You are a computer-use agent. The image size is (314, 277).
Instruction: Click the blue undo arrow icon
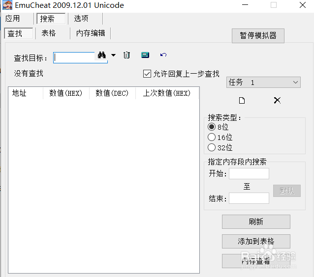click(163, 55)
